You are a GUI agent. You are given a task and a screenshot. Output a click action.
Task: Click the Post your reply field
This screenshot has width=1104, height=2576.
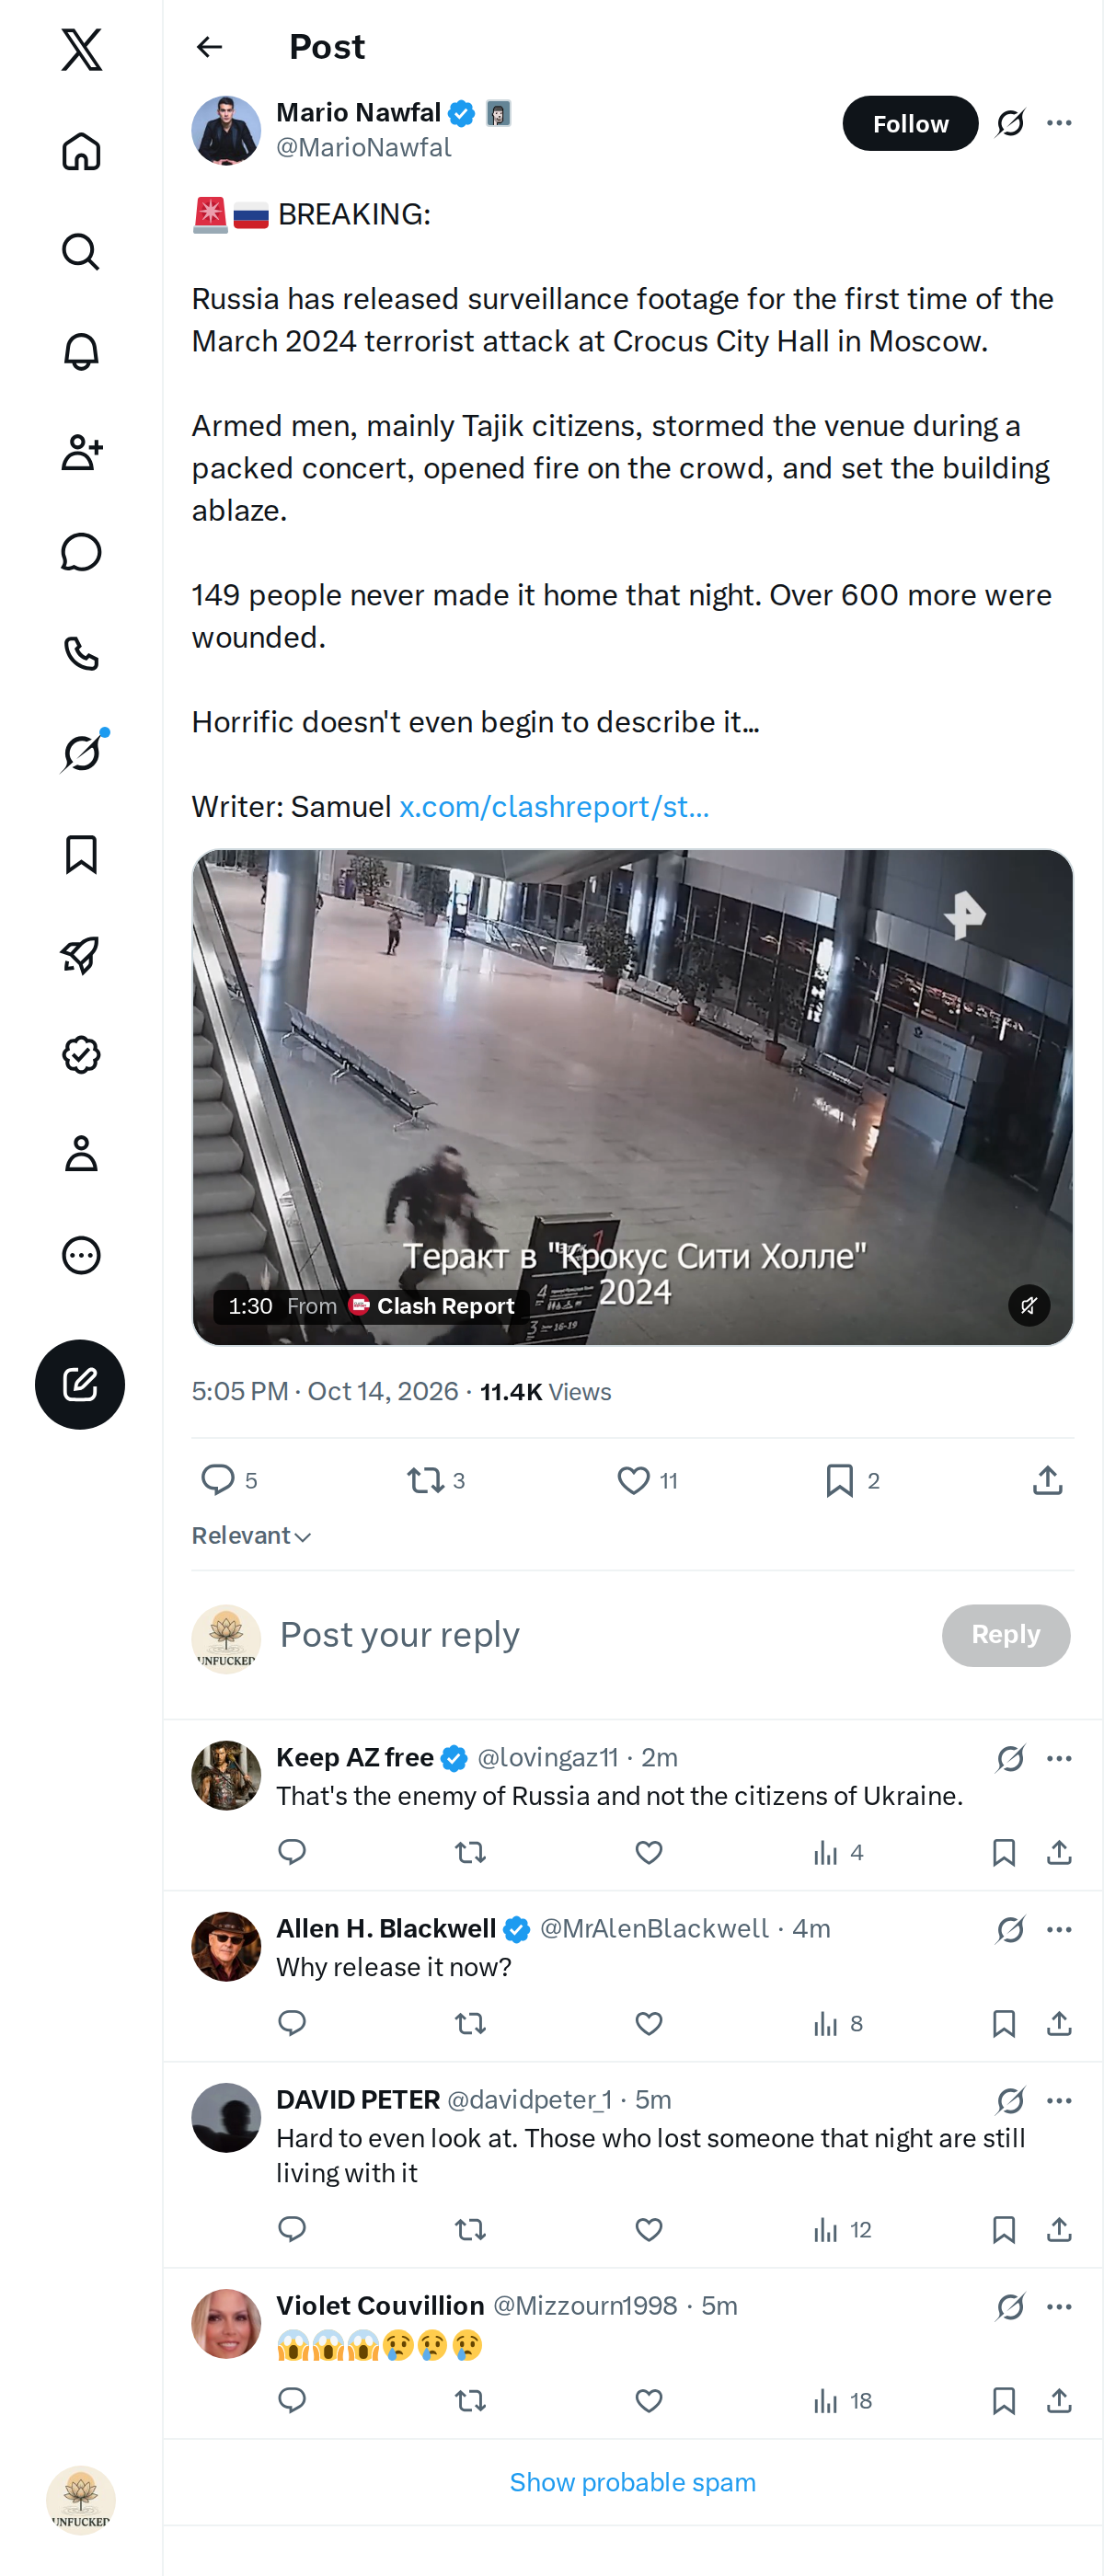click(x=600, y=1635)
